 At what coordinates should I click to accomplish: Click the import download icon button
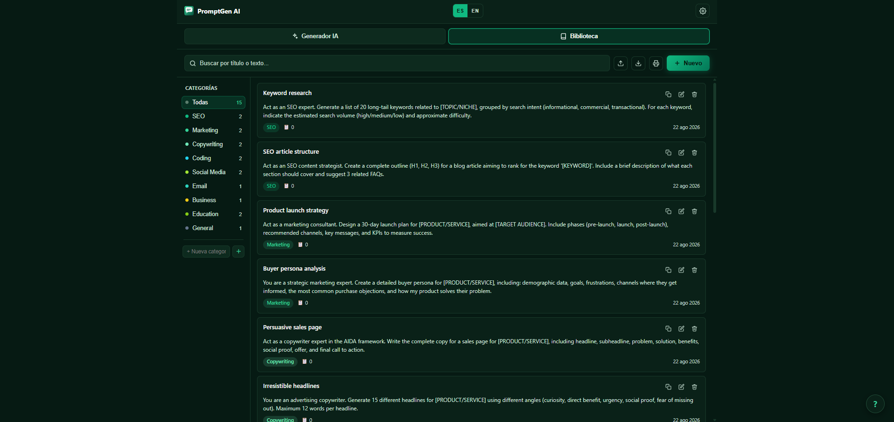638,63
